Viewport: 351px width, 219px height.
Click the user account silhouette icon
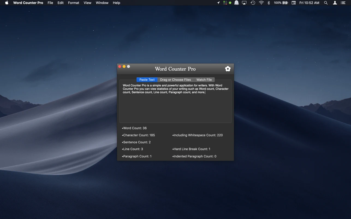pos(335,3)
